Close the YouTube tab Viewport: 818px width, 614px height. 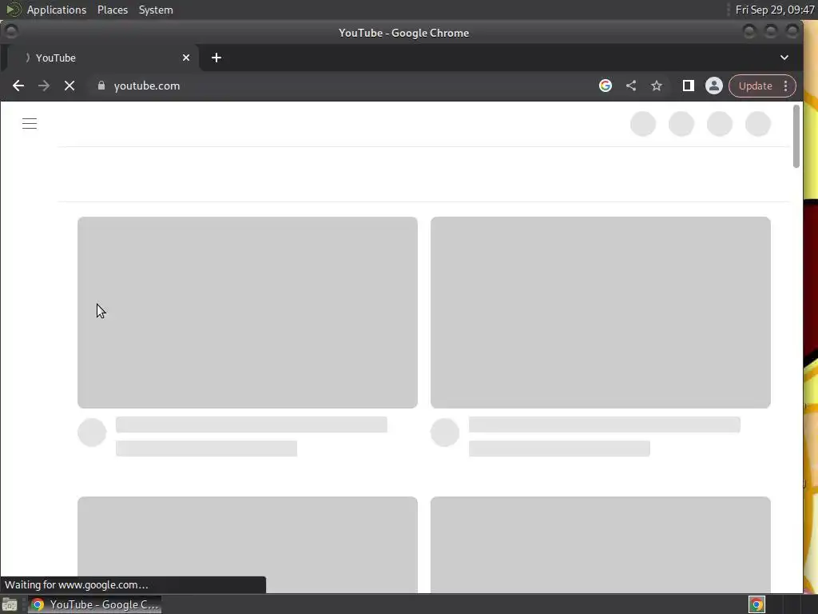click(x=185, y=58)
